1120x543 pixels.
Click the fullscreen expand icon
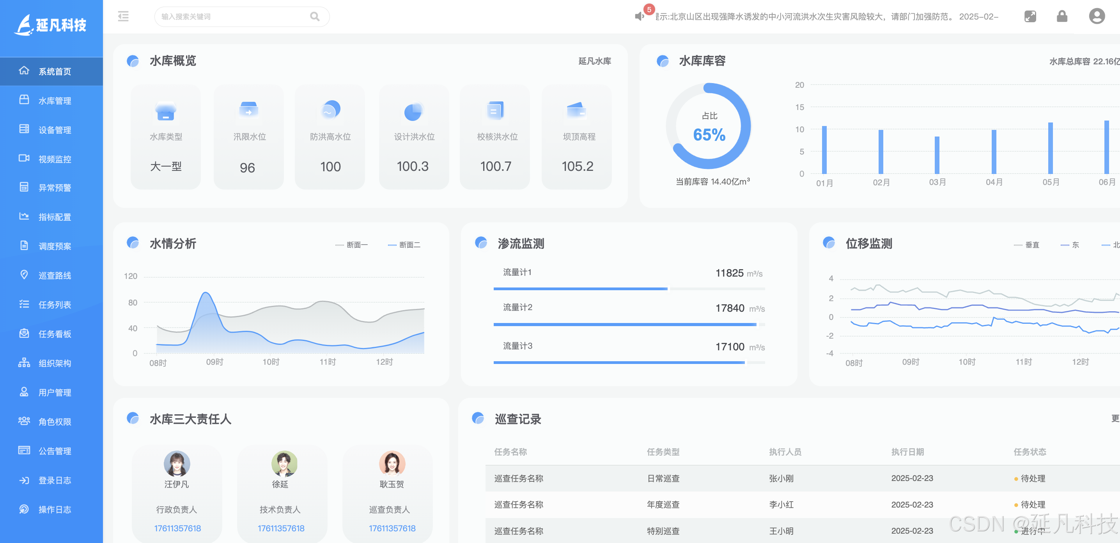coord(1030,16)
